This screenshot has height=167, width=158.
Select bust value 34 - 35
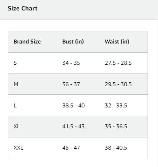click(71, 63)
